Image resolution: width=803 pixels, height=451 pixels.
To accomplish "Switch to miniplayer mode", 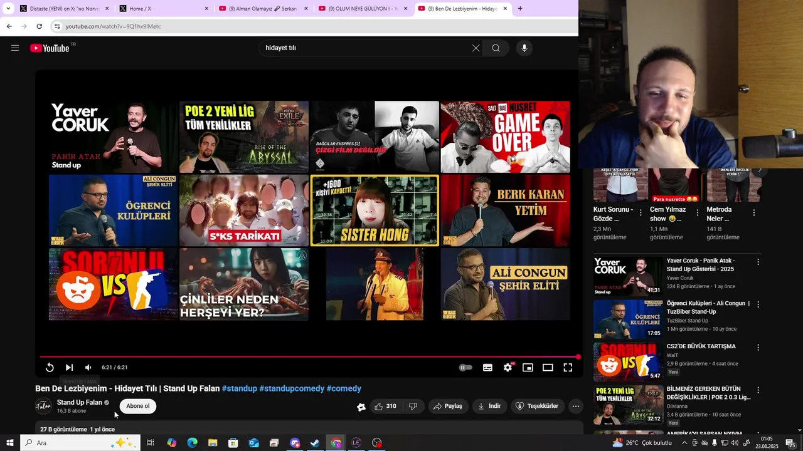I will coord(528,368).
